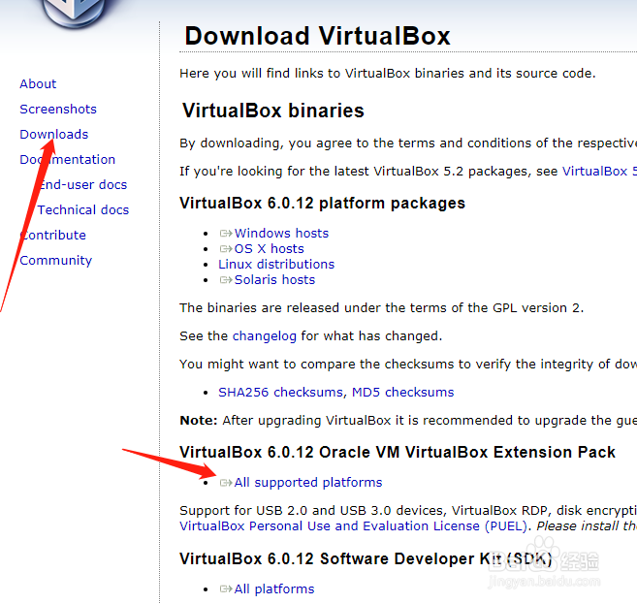The image size is (637, 604).
Task: Download OS X hosts package
Action: coord(269,248)
